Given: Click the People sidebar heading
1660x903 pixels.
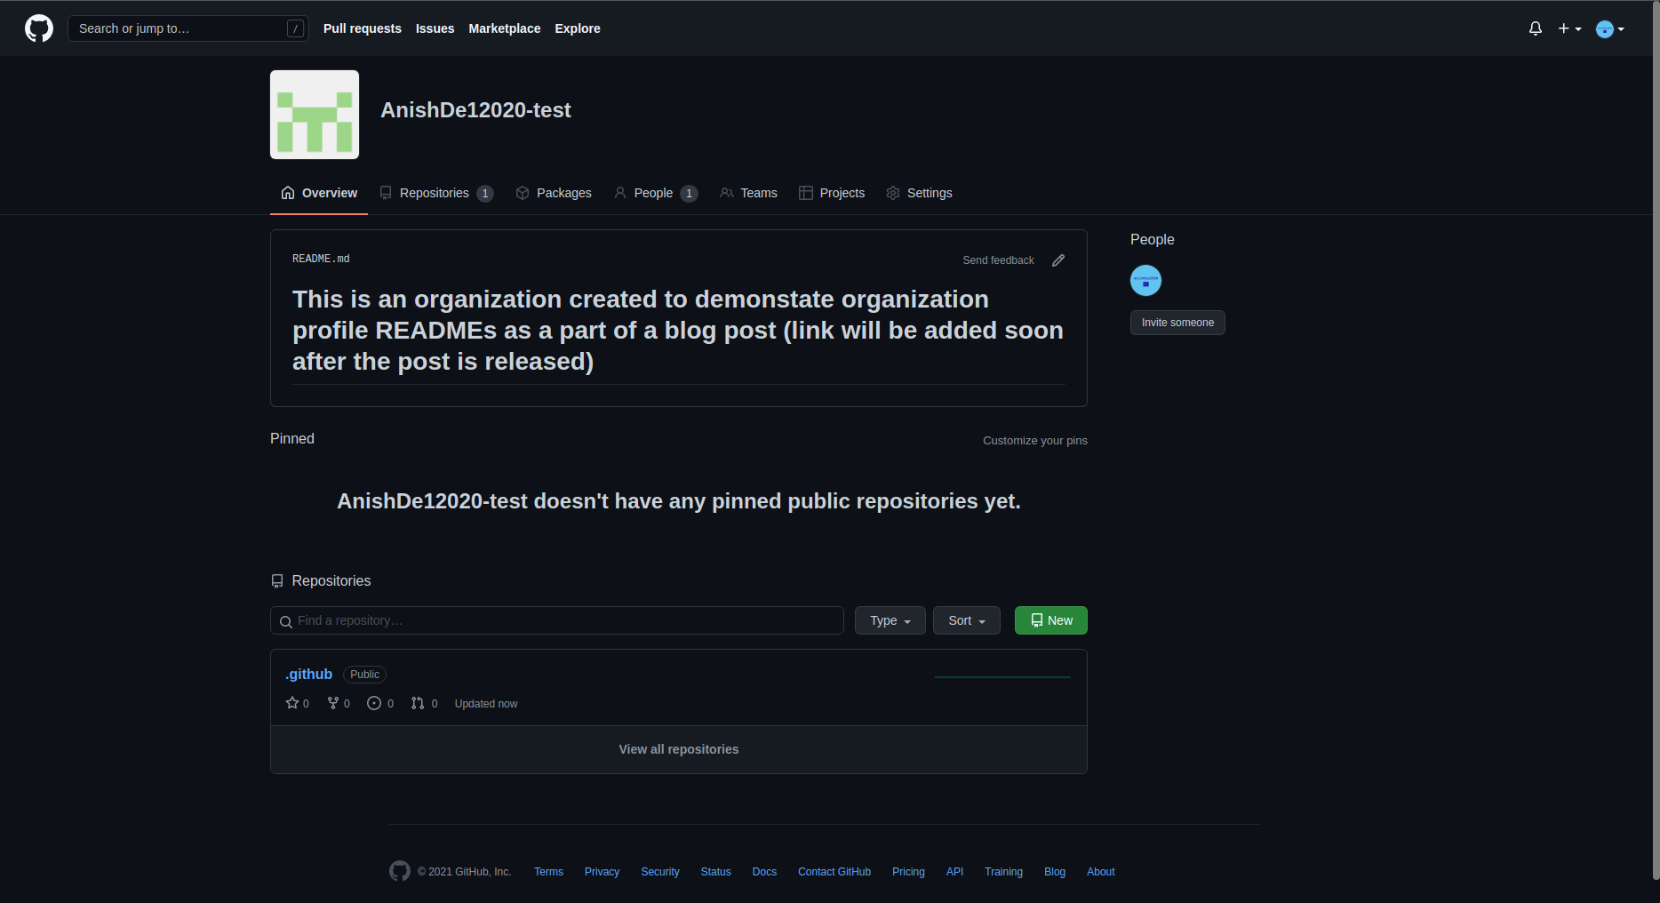Looking at the screenshot, I should click(x=1153, y=240).
